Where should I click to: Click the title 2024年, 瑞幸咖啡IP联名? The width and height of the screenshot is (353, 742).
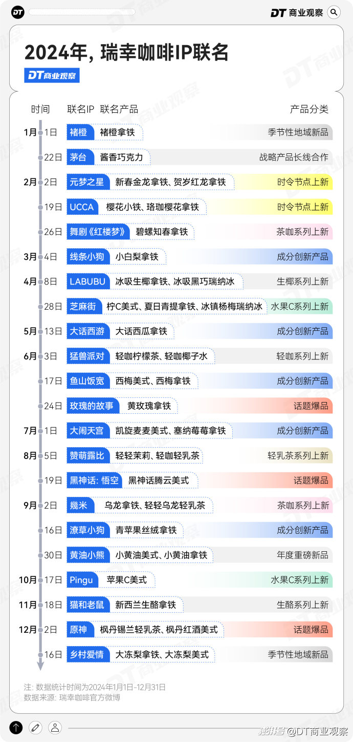(x=126, y=53)
